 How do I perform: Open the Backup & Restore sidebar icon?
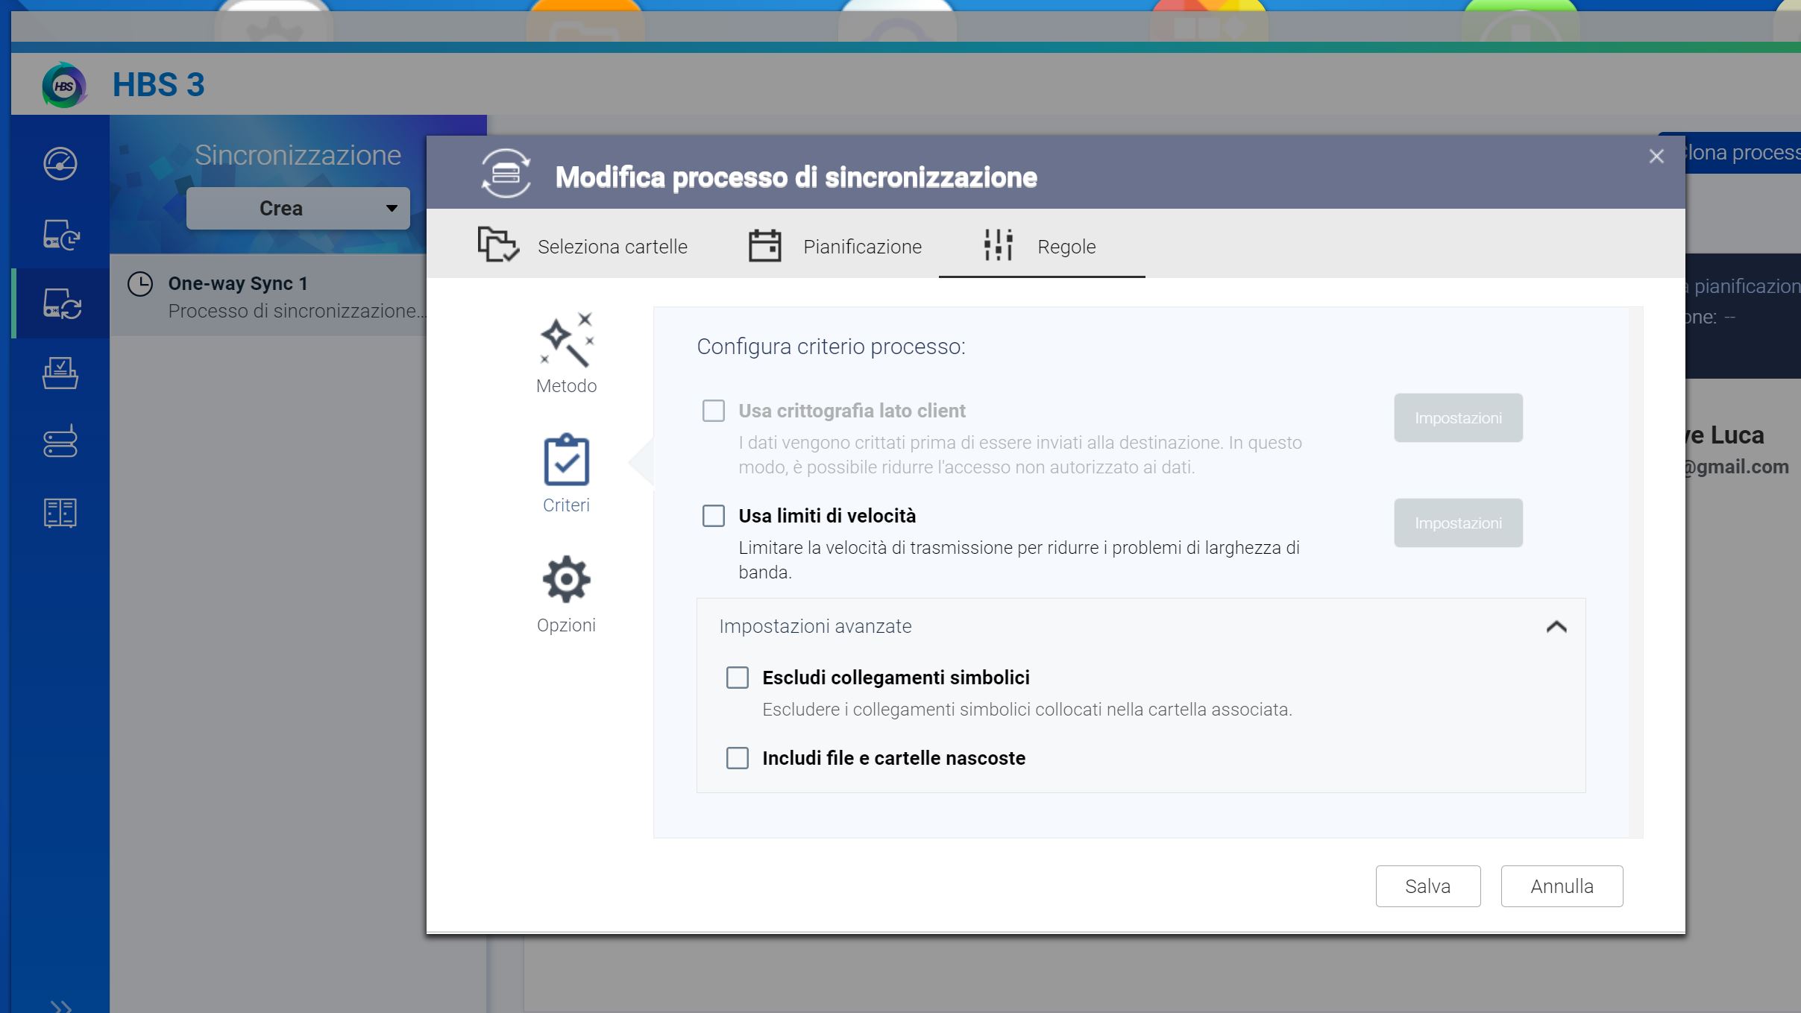coord(60,235)
